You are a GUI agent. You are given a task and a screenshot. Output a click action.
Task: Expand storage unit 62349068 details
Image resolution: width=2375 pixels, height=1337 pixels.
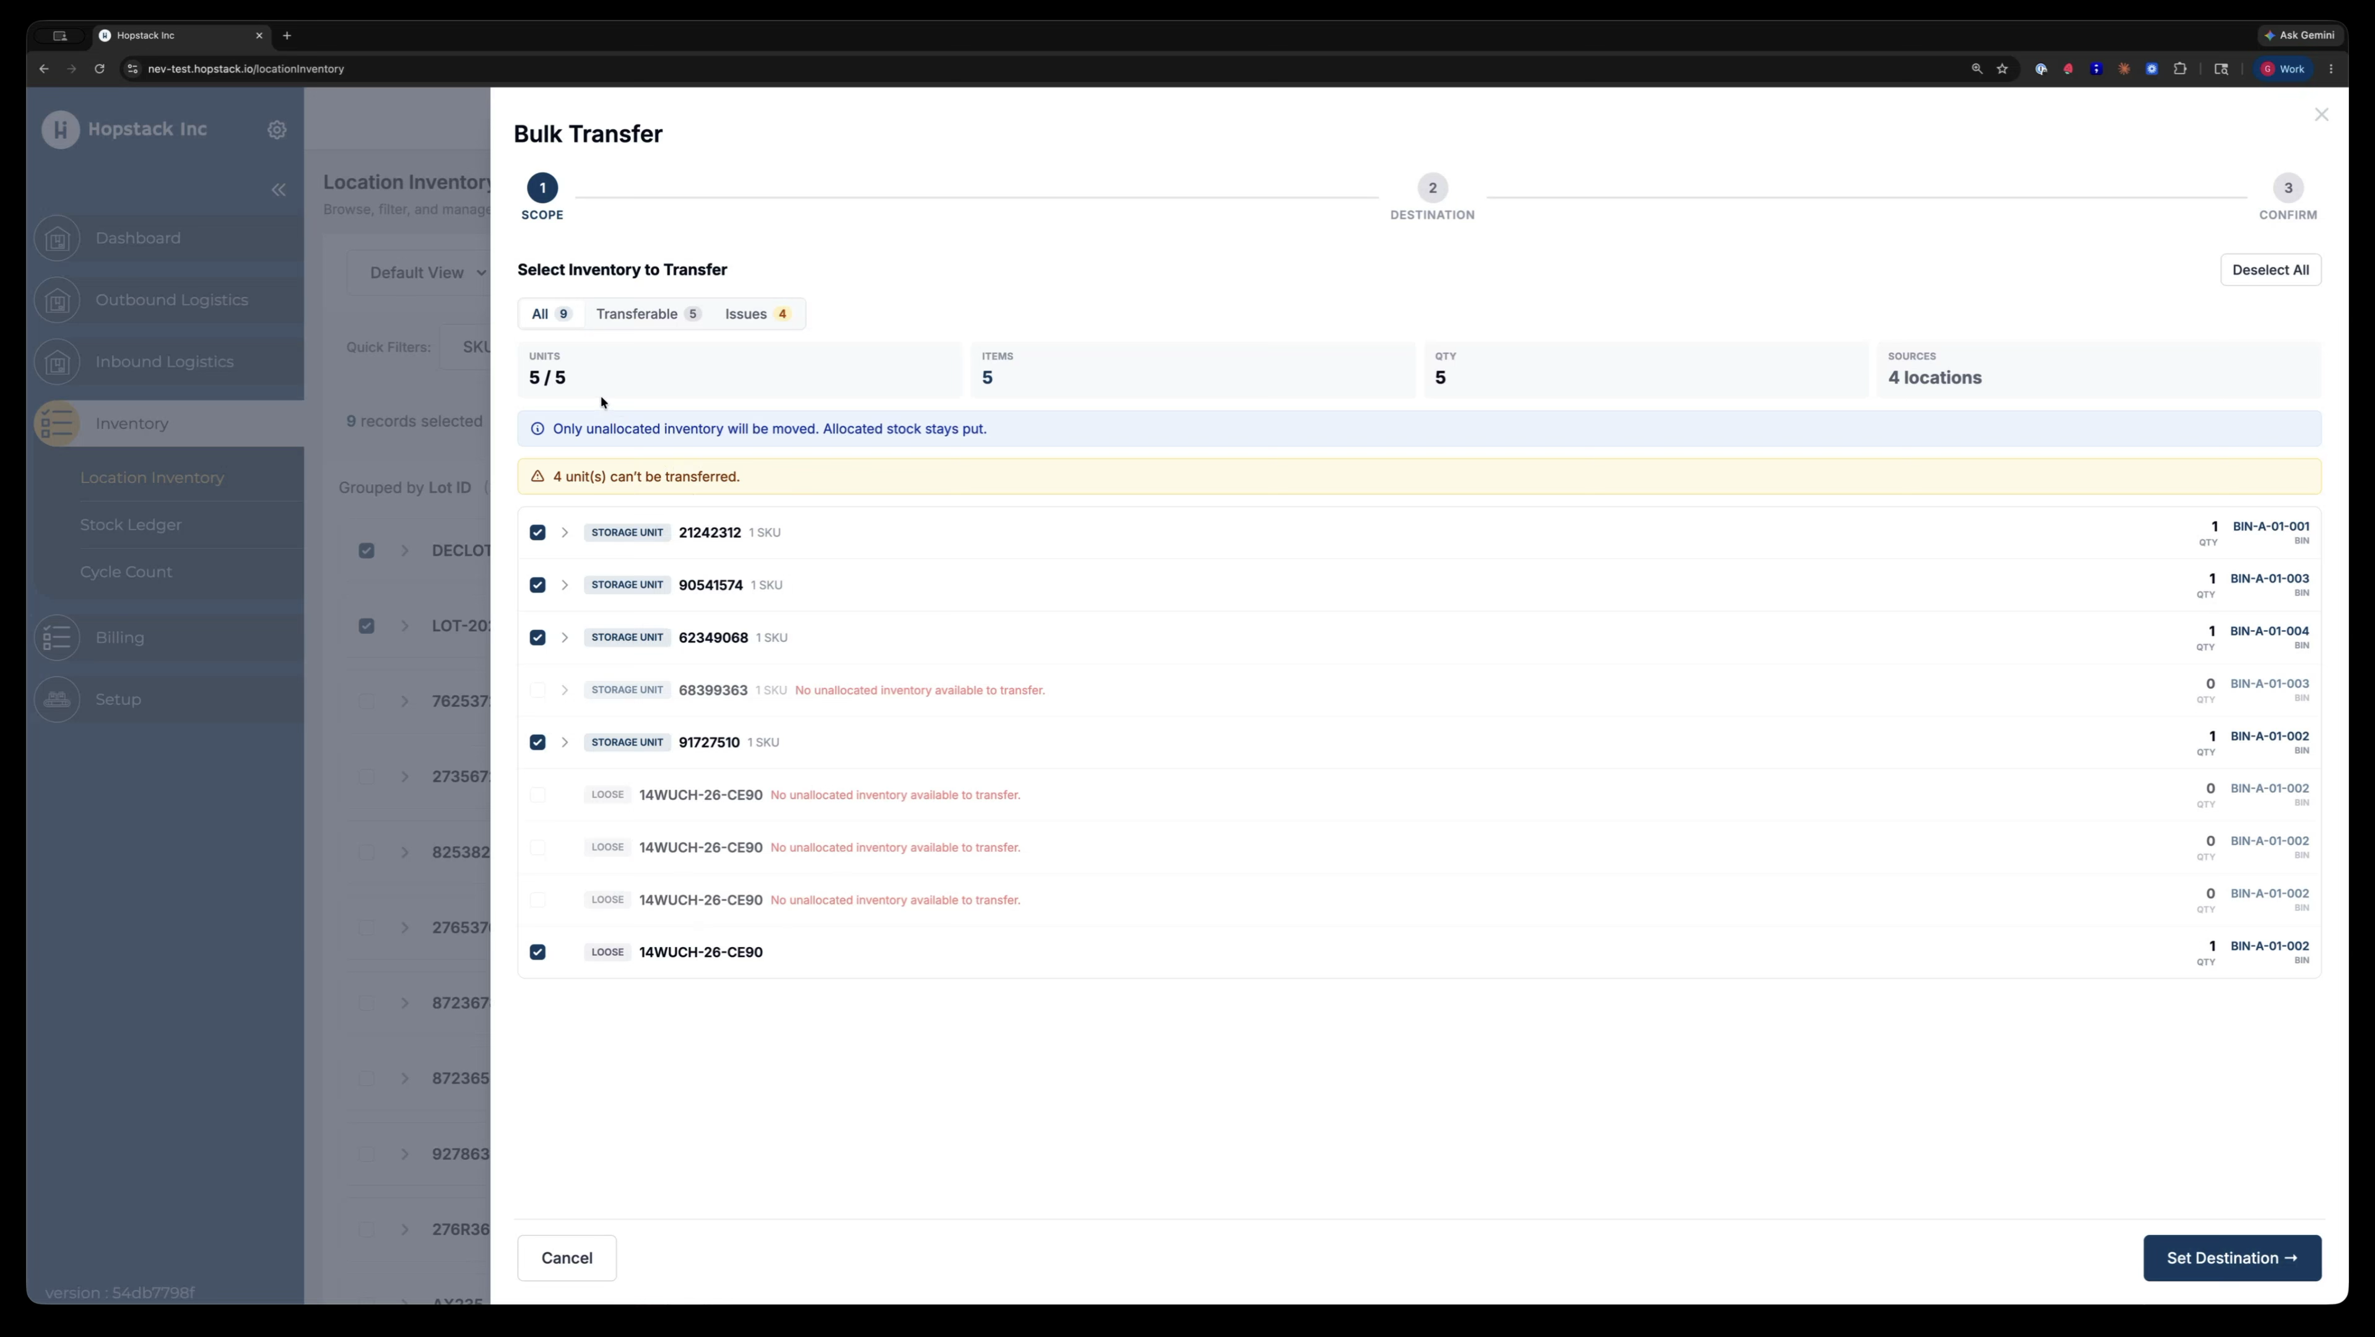(x=564, y=639)
